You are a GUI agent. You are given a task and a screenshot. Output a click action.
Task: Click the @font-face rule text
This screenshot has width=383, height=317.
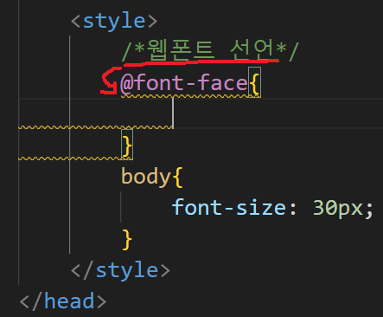[184, 83]
